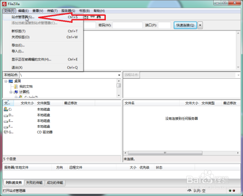Click the 计算机 computer icon in tree
Image resolution: width=243 pixels, height=196 pixels.
[16, 92]
